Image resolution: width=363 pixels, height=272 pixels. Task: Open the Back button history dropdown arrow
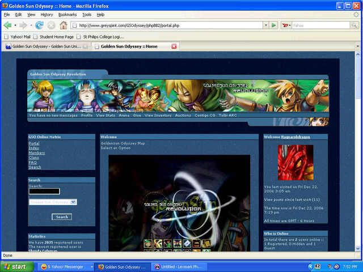15,25
